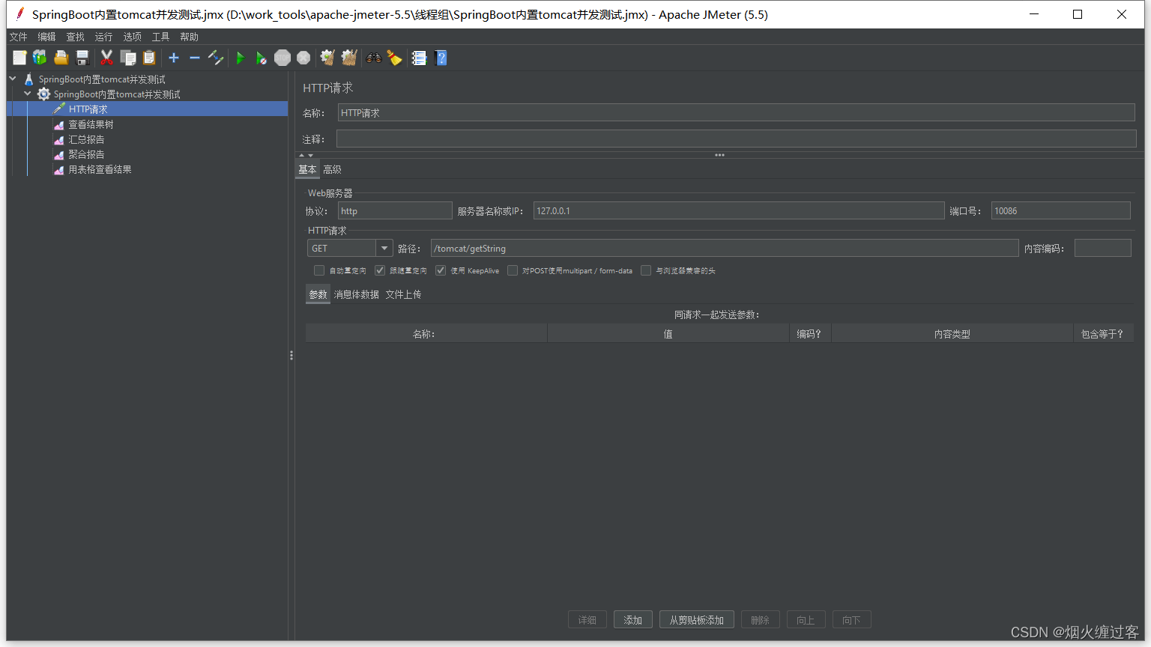Click the minus Collapse All icon

195,58
